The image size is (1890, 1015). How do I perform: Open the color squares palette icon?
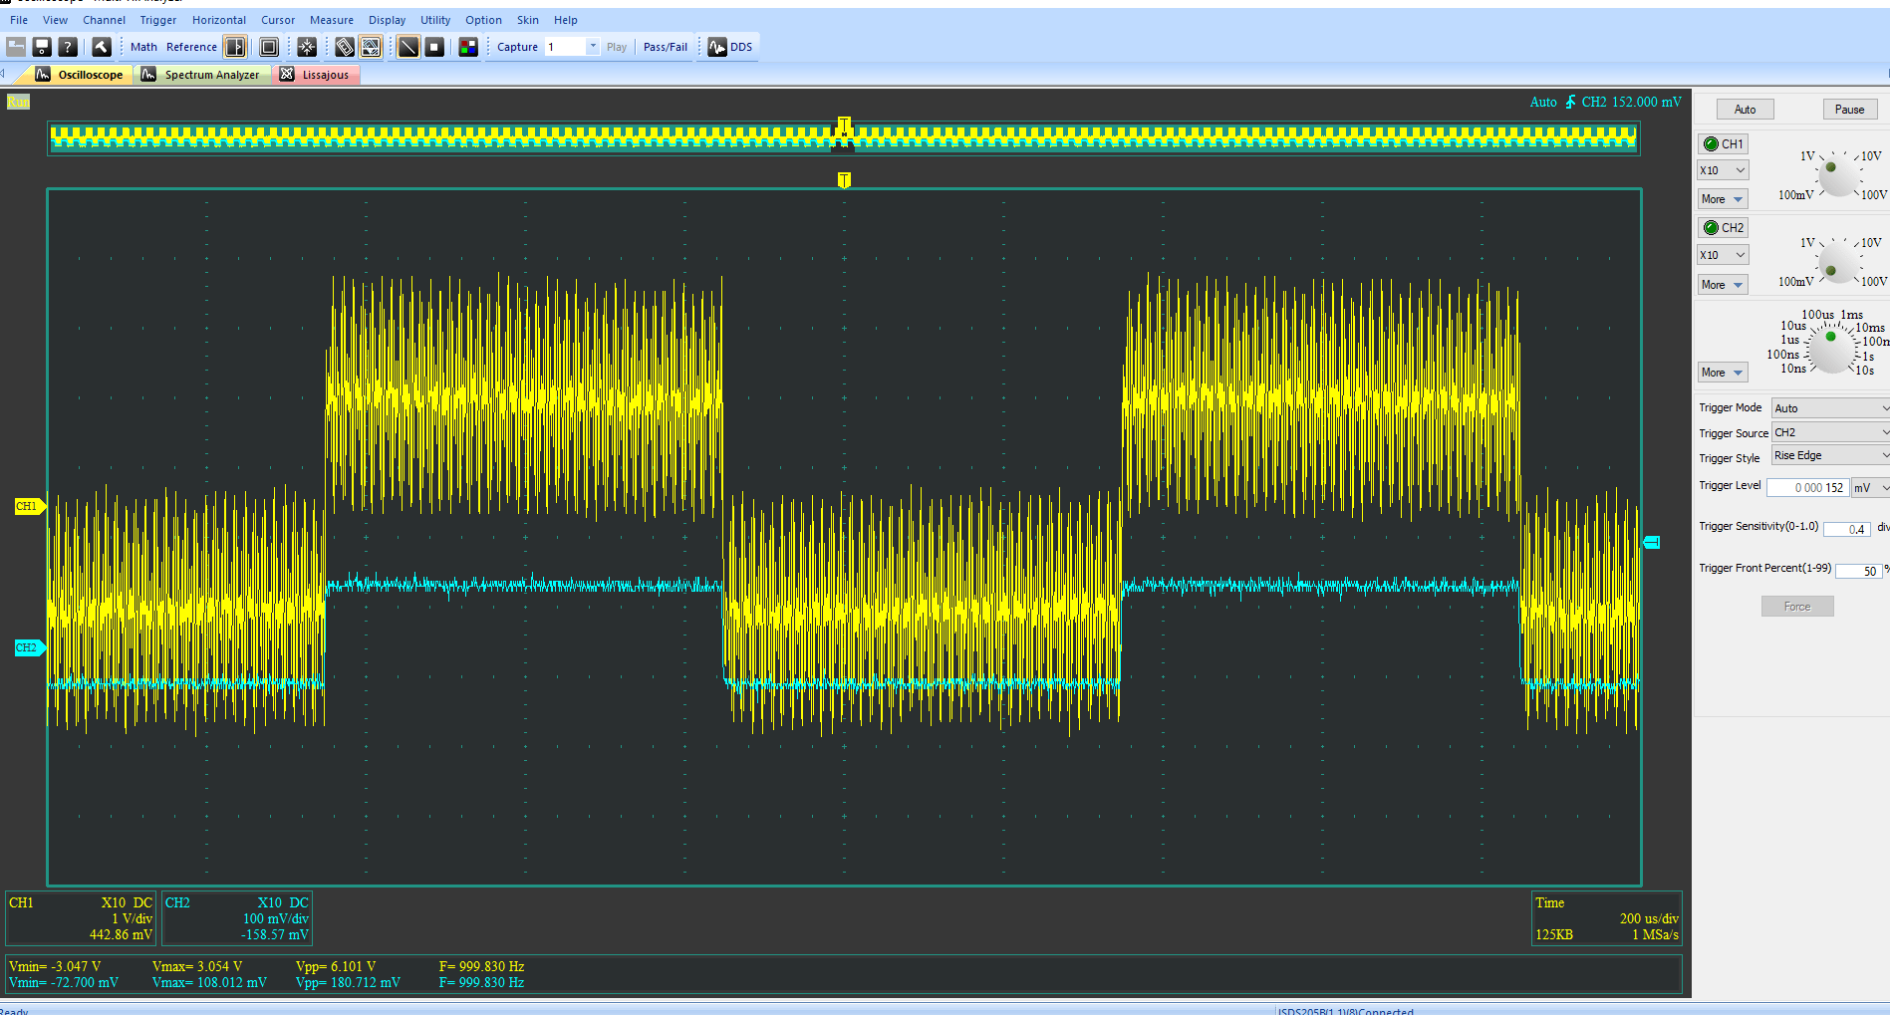coord(468,47)
